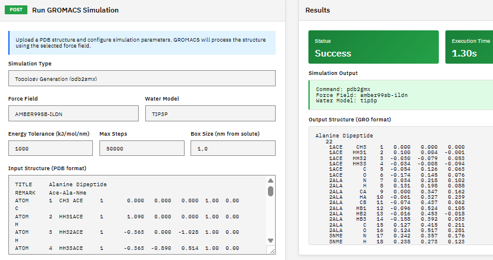Click the Run GROMACS Simulation heading
This screenshot has width=493, height=260.
tap(75, 10)
